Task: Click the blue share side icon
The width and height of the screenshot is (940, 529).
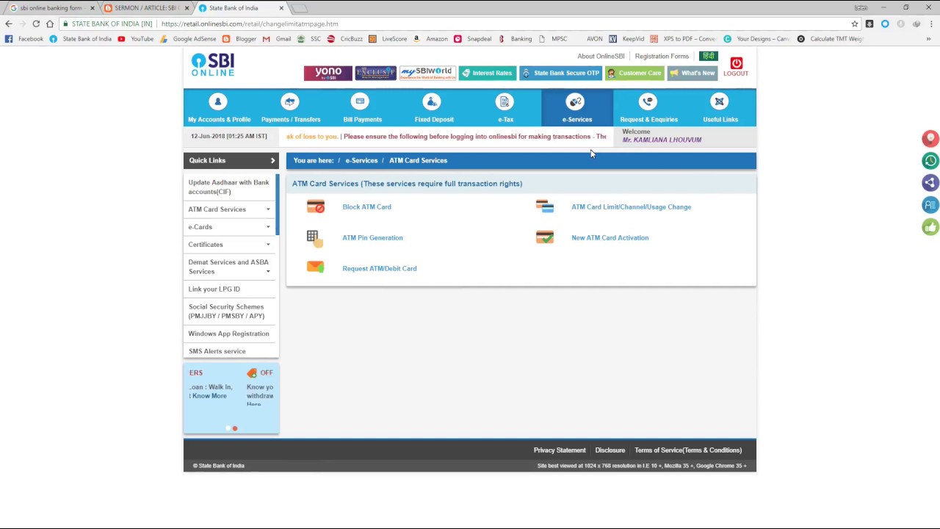Action: [x=930, y=183]
